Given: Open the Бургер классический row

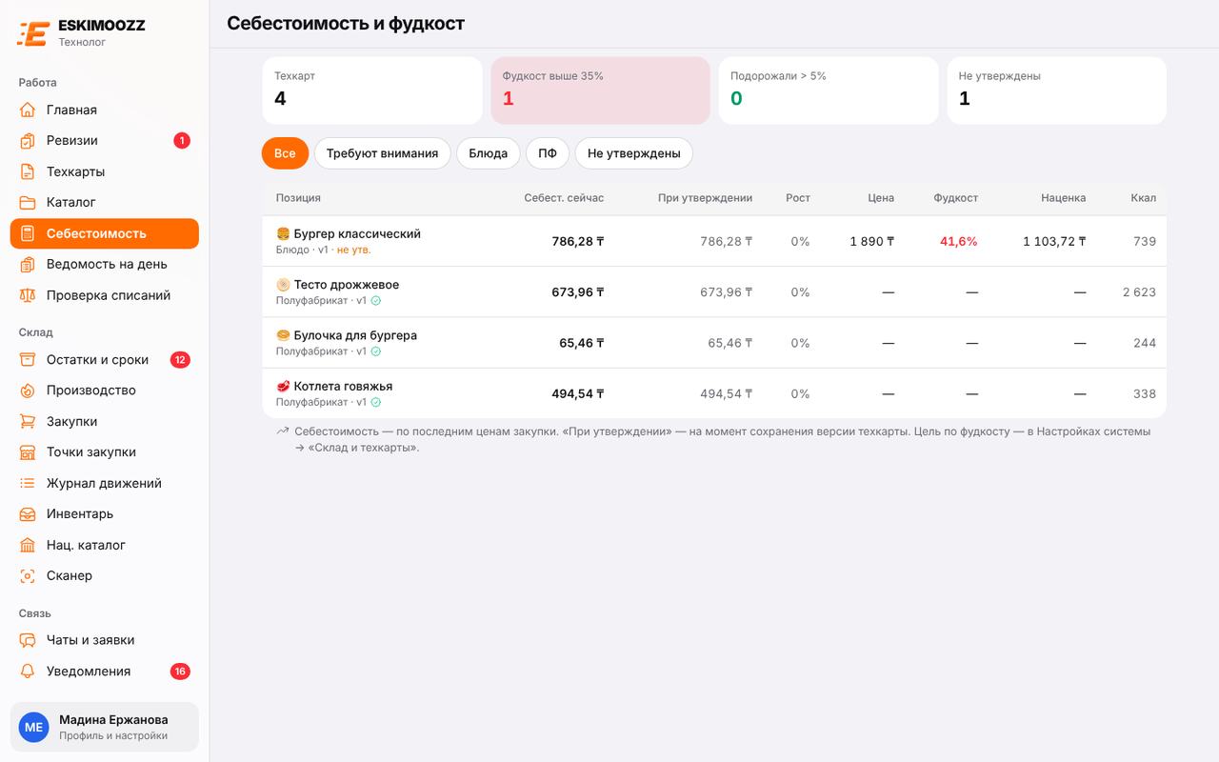Looking at the screenshot, I should click(x=714, y=241).
